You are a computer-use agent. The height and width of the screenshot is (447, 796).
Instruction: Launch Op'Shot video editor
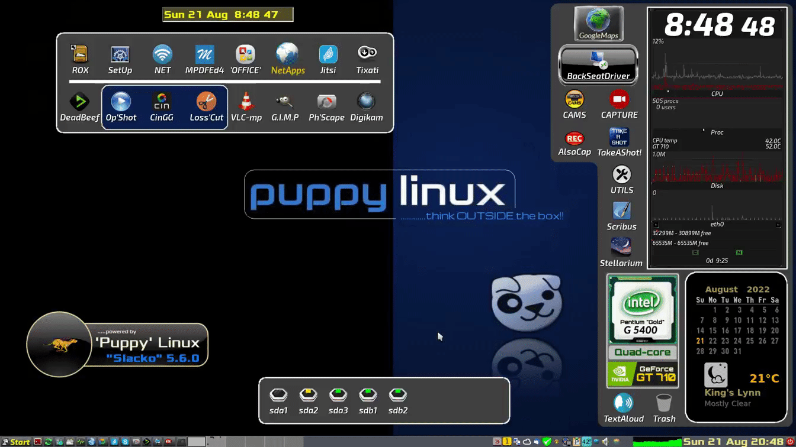pos(121,107)
